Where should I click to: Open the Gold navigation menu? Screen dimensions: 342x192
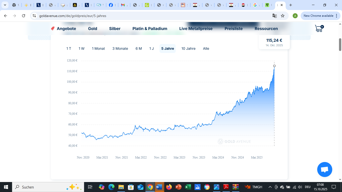click(92, 28)
